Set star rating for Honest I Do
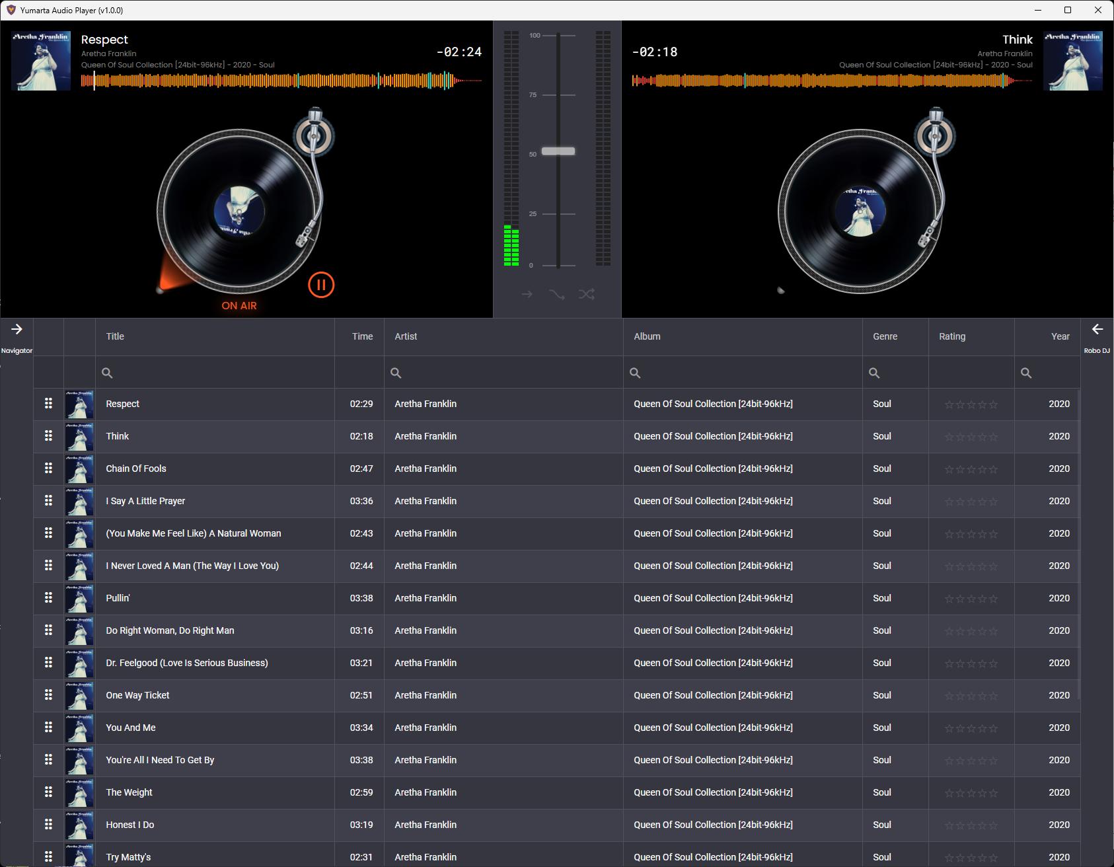The height and width of the screenshot is (867, 1114). coord(971,825)
